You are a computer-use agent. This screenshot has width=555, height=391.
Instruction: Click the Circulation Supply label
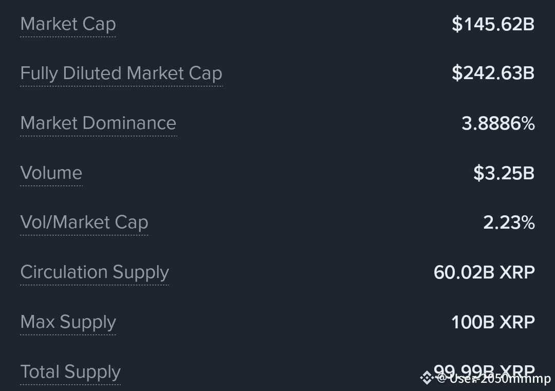(95, 272)
